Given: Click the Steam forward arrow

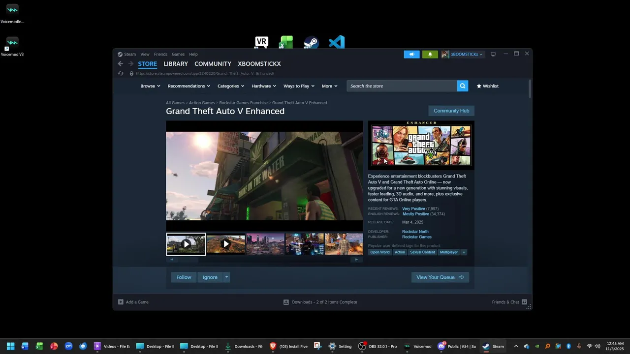Looking at the screenshot, I should click(x=131, y=64).
